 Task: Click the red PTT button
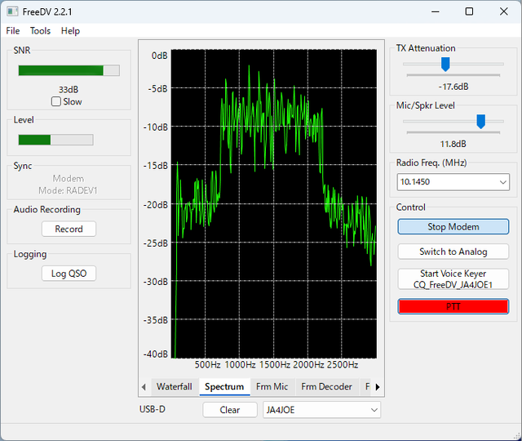pos(453,306)
